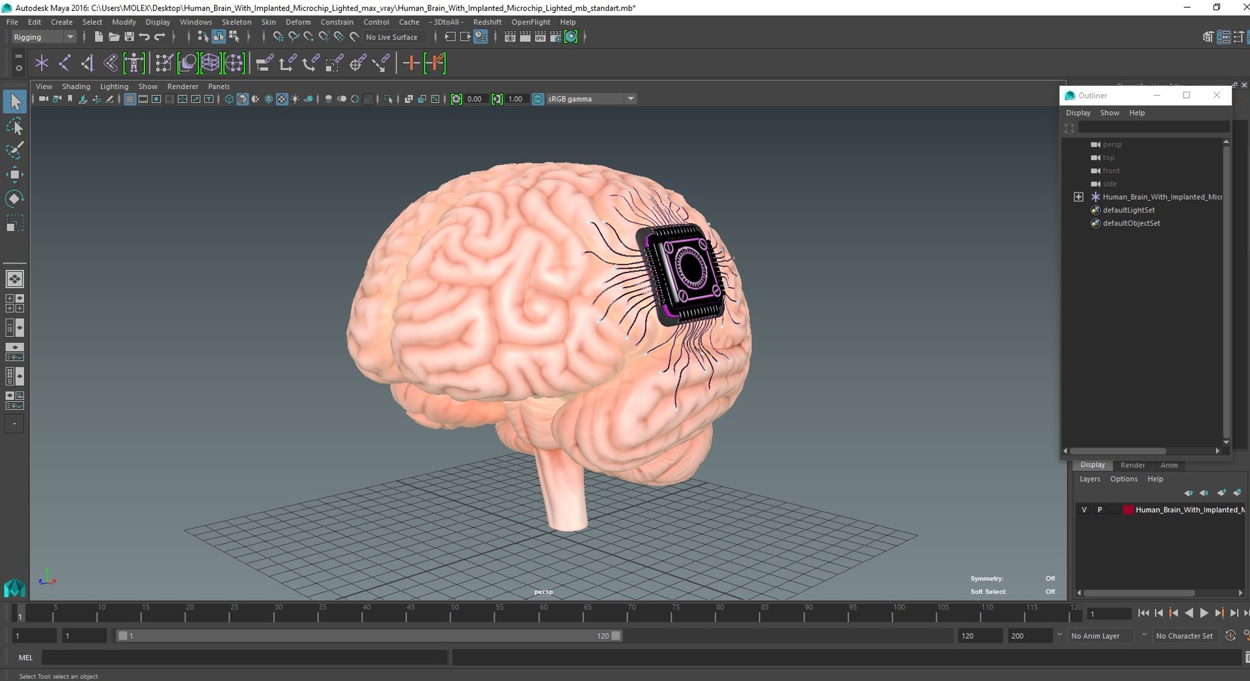Toggle color management ON button
Image resolution: width=1250 pixels, height=681 pixels.
pyautogui.click(x=538, y=99)
